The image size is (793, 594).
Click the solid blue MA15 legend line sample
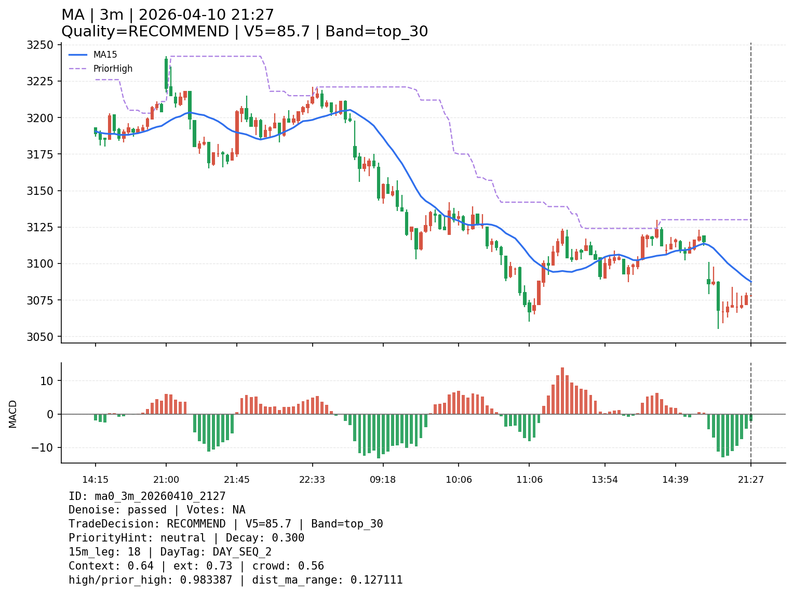78,55
